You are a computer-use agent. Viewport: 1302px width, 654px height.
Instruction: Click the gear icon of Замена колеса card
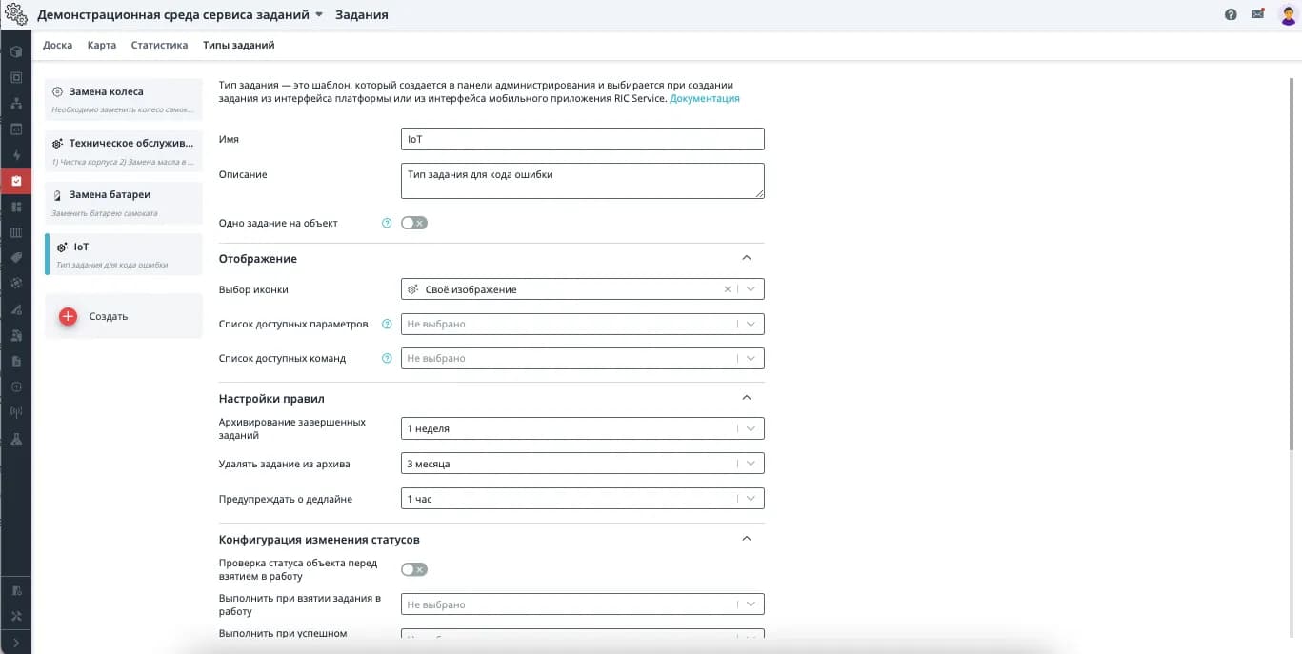point(58,92)
